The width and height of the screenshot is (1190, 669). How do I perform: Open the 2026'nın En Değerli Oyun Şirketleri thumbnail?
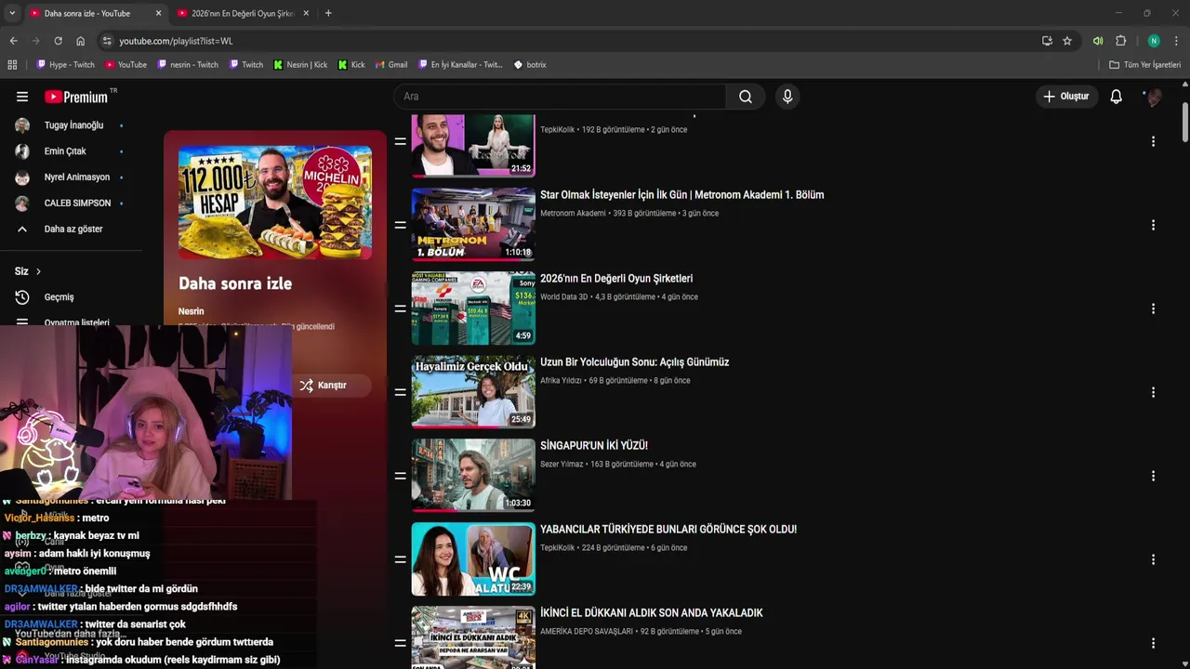click(x=473, y=308)
